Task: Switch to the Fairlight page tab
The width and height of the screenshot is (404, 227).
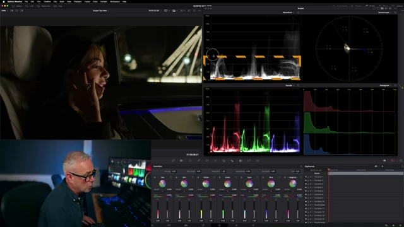Action: pyautogui.click(x=236, y=225)
